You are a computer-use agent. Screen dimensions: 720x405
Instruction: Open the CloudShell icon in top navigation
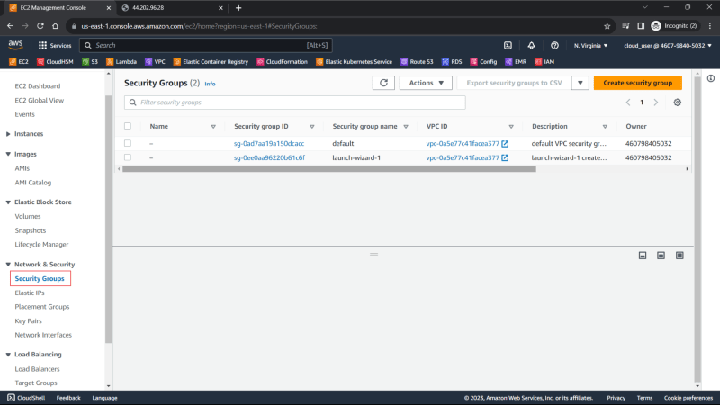click(508, 46)
